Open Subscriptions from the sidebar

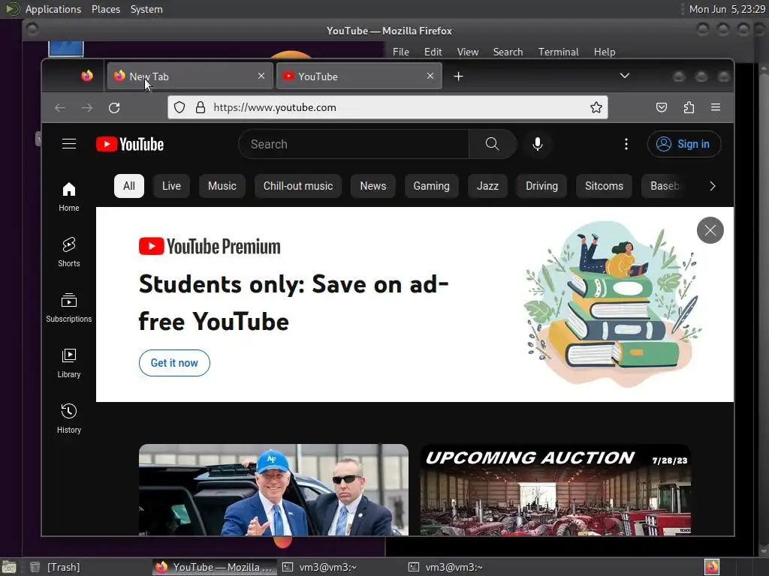[68, 307]
